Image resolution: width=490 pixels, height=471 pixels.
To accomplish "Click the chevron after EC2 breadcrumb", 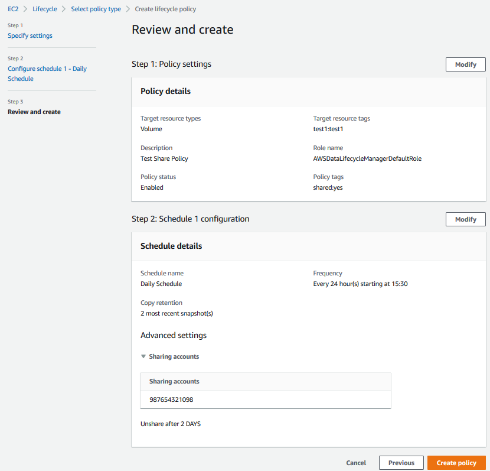I will pyautogui.click(x=24, y=9).
